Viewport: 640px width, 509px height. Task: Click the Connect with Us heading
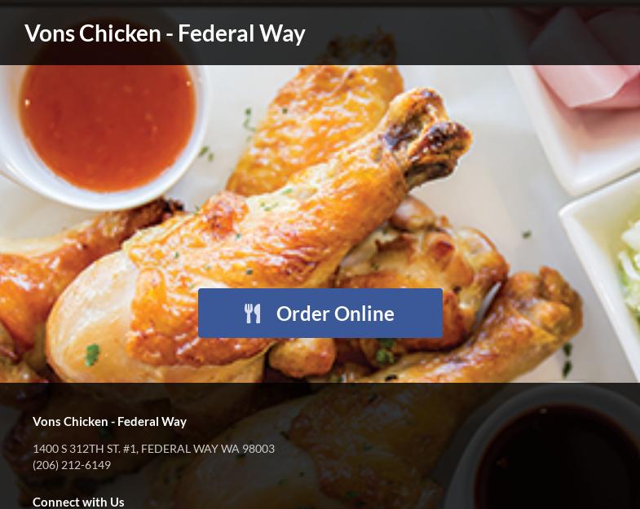[x=78, y=502]
